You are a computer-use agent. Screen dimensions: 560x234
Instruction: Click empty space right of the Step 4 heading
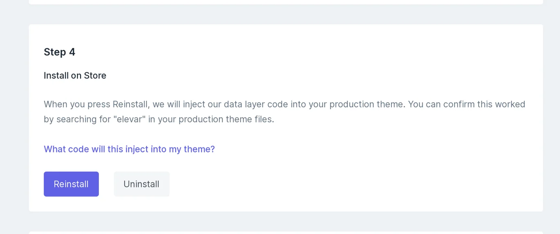tap(285, 52)
